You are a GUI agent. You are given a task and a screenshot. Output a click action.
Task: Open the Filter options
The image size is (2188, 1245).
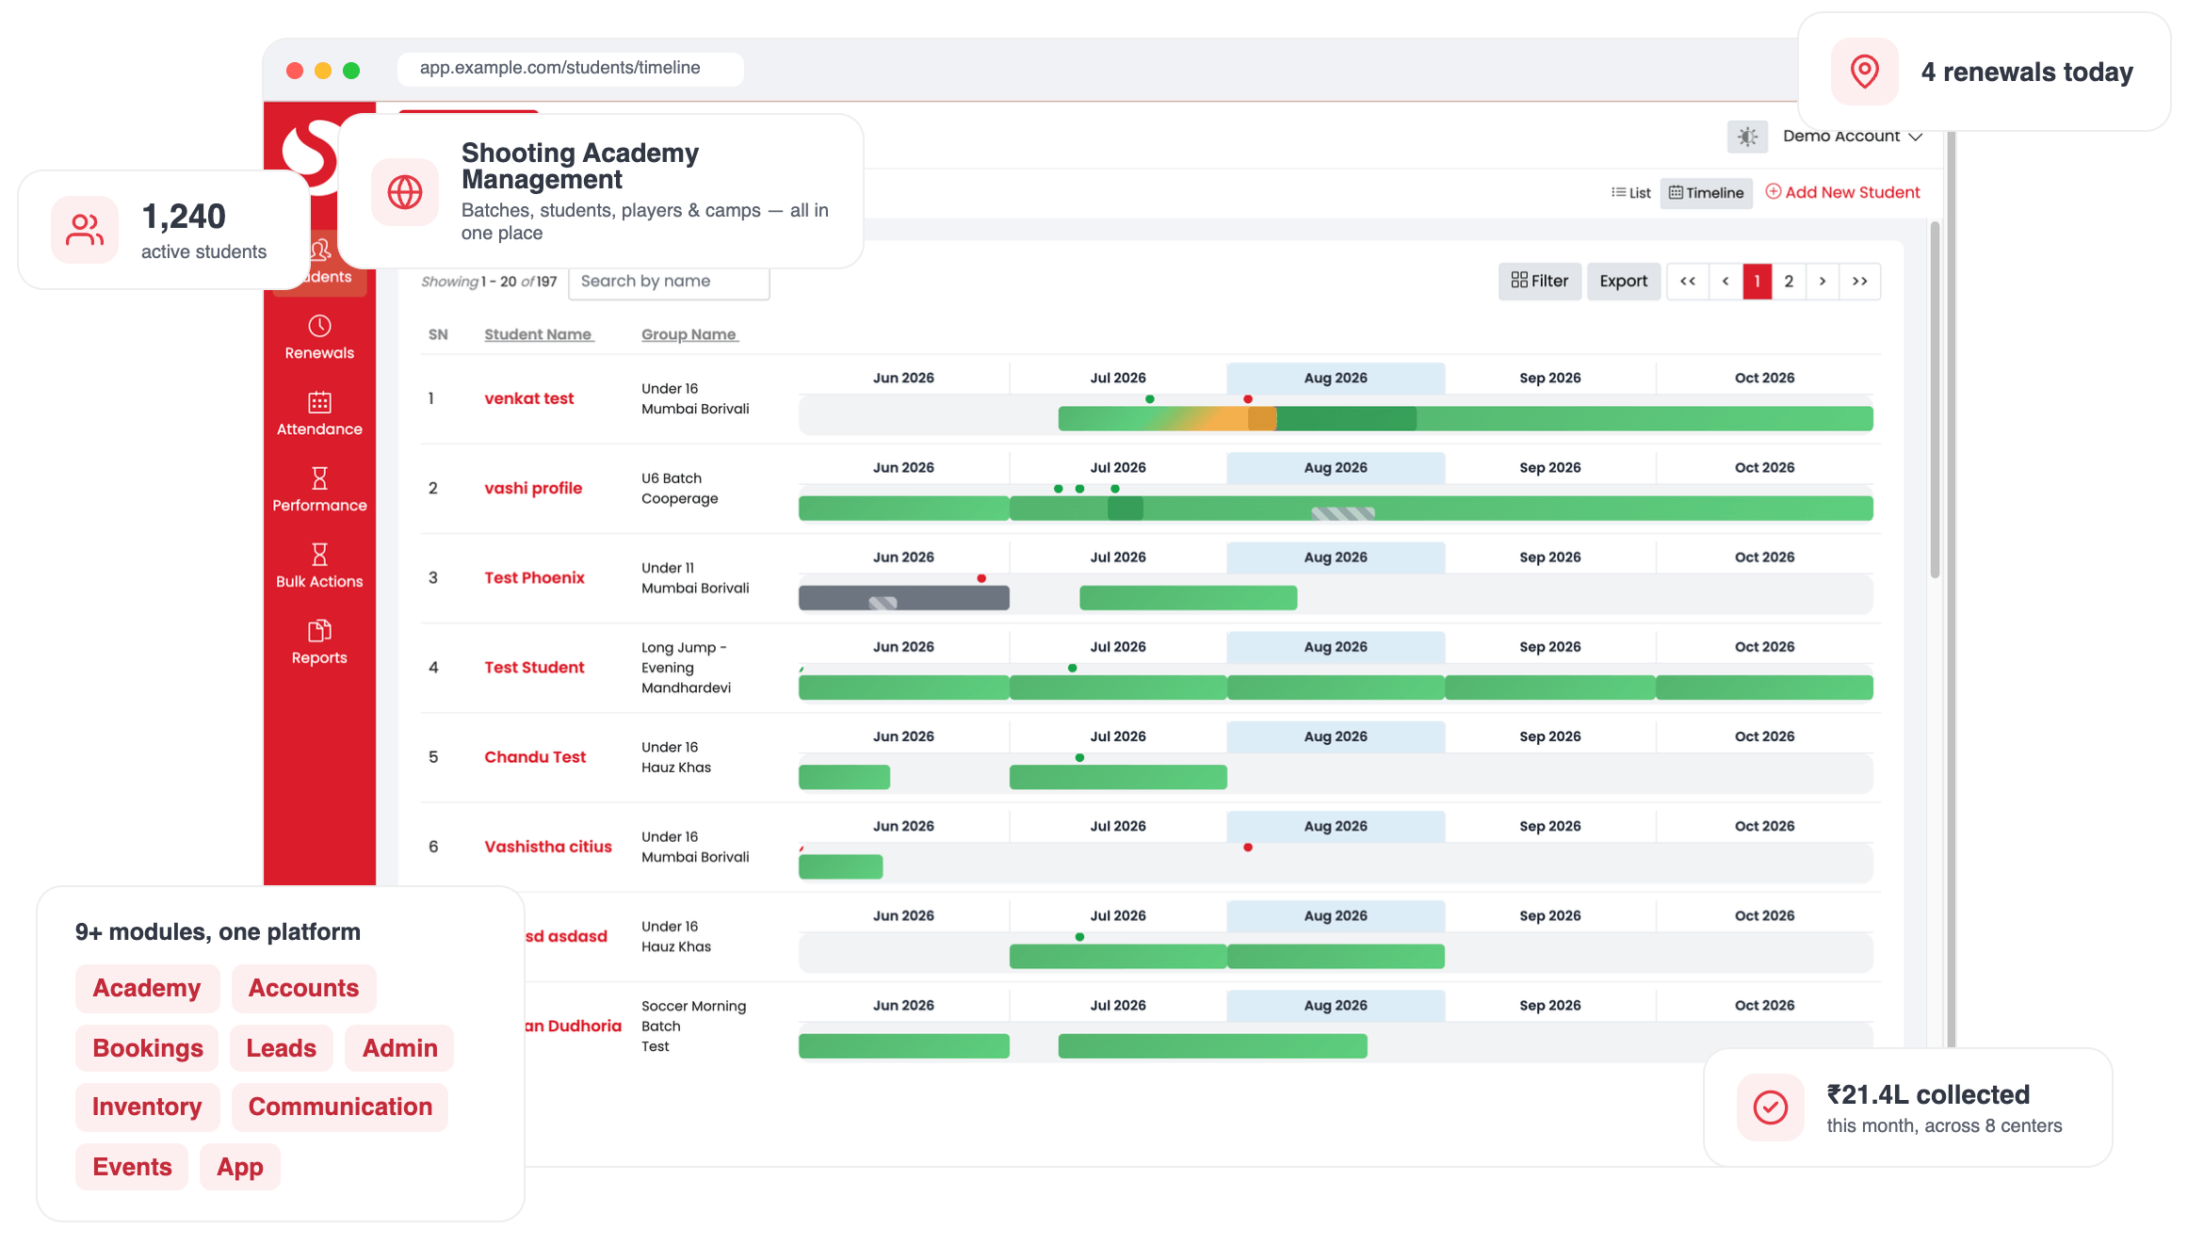[1539, 281]
